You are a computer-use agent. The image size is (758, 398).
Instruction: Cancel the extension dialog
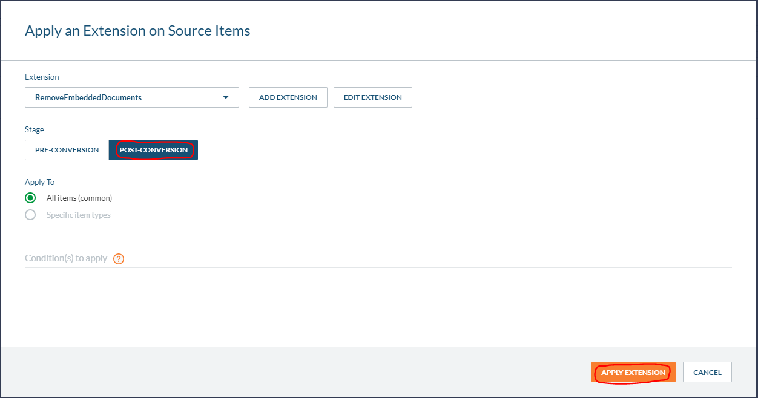coord(707,372)
